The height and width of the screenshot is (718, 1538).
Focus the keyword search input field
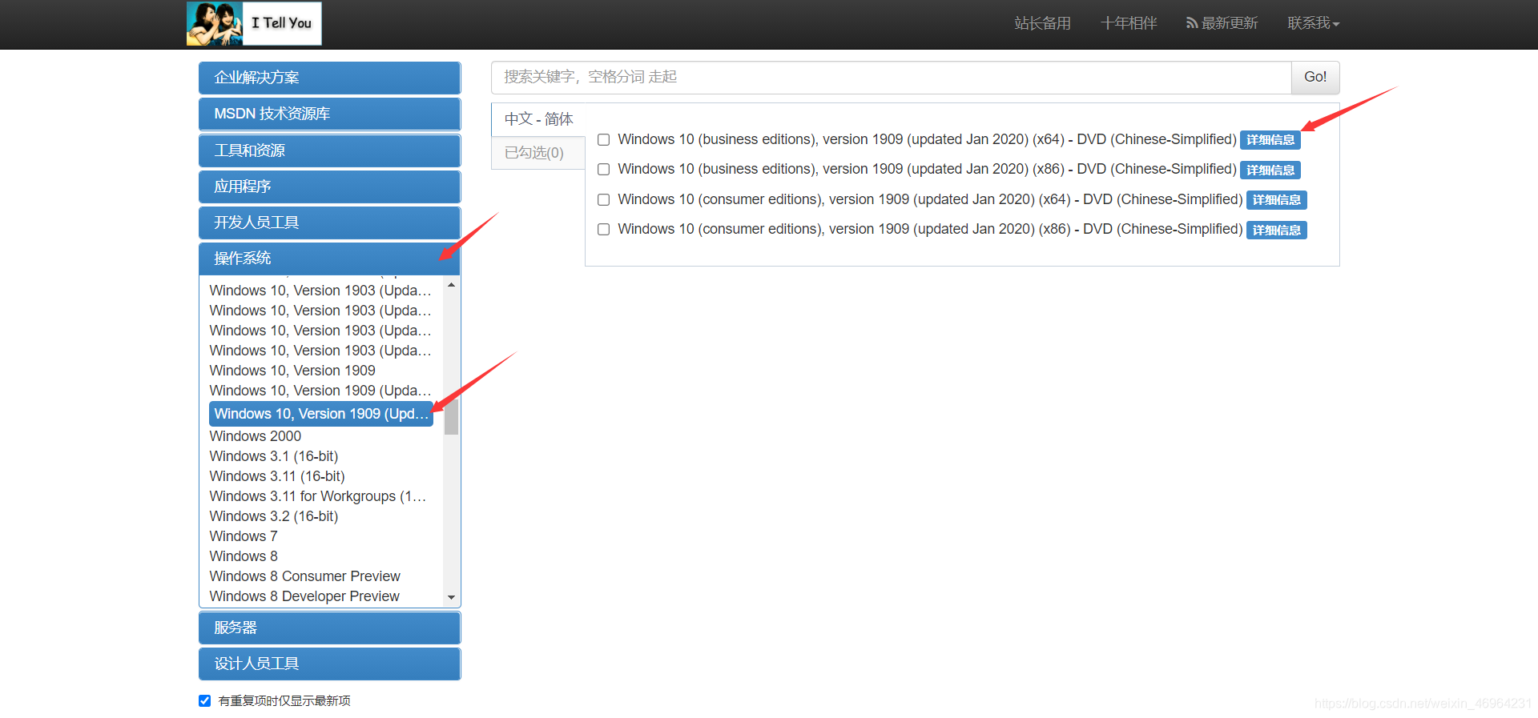coord(891,77)
